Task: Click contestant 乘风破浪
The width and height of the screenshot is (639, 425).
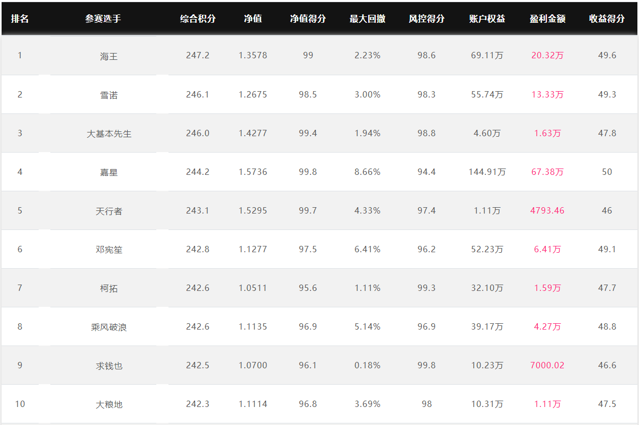Action: [x=109, y=327]
